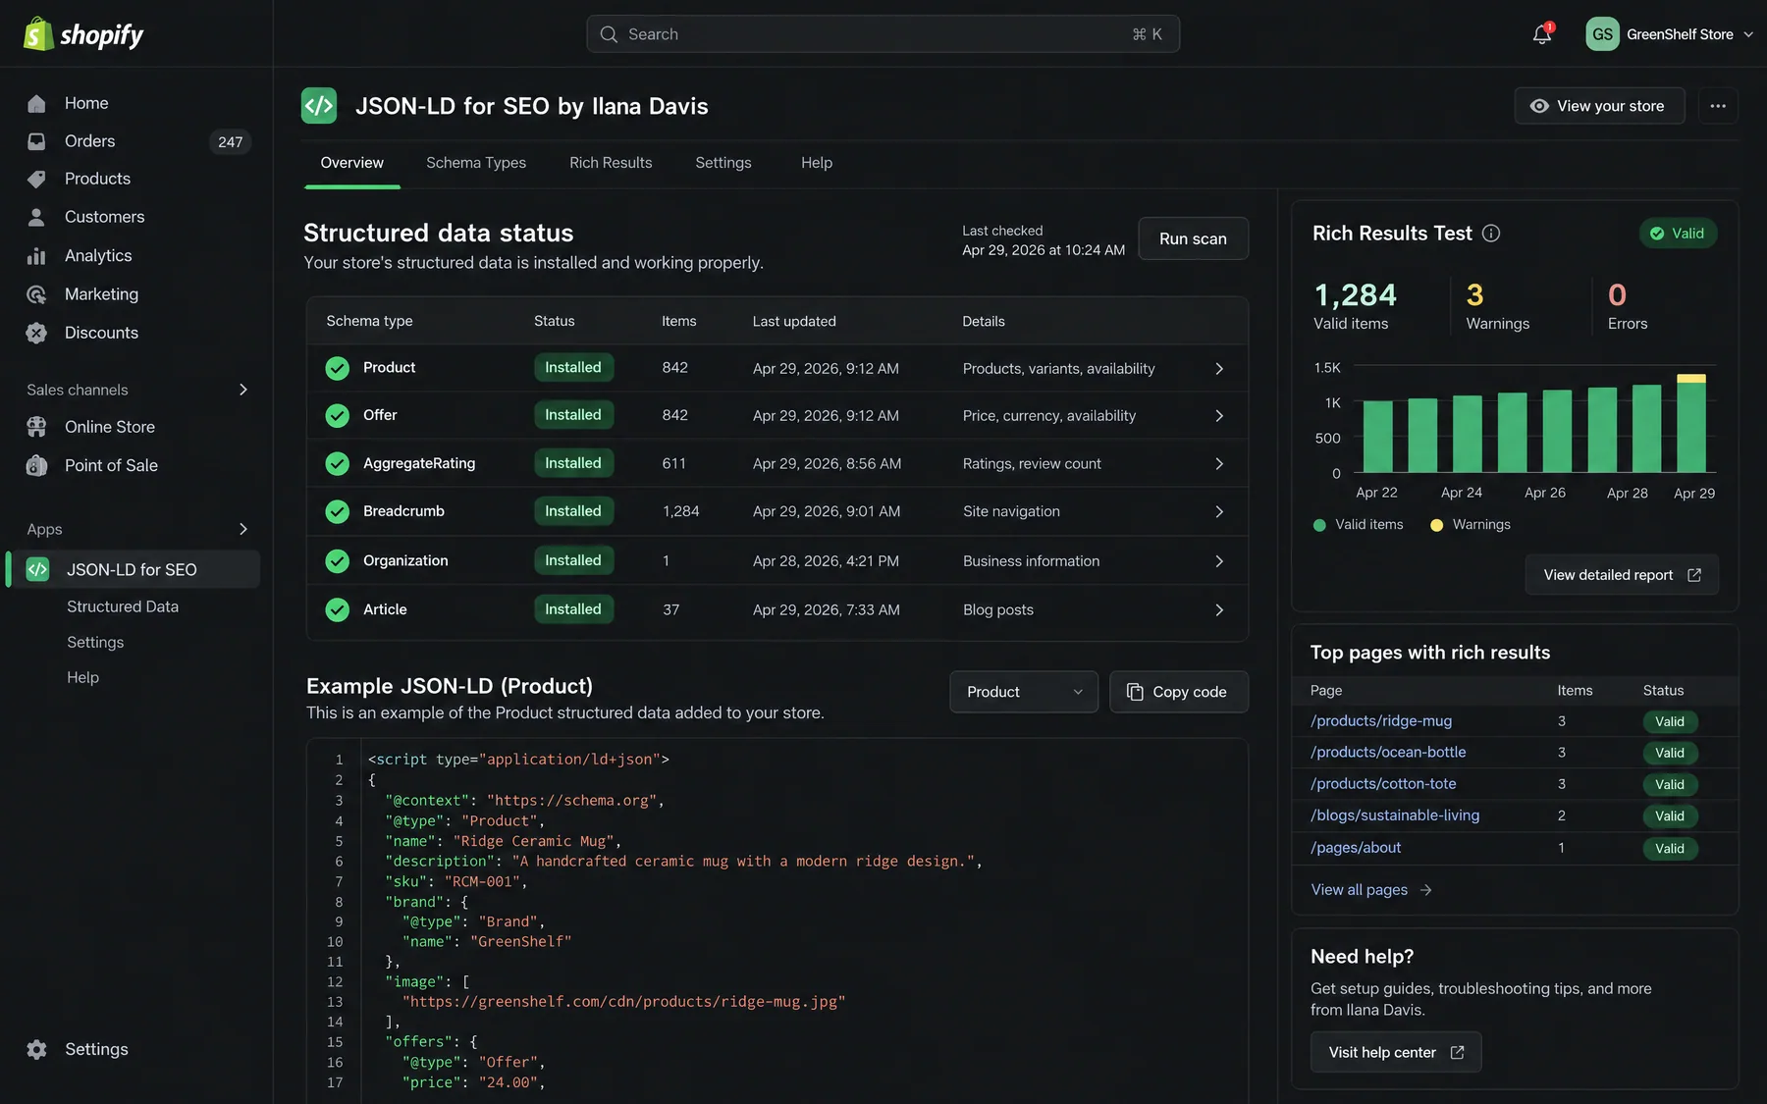Screen dimensions: 1767x1104
Task: Switch to the Rich Results tab
Action: coord(611,163)
